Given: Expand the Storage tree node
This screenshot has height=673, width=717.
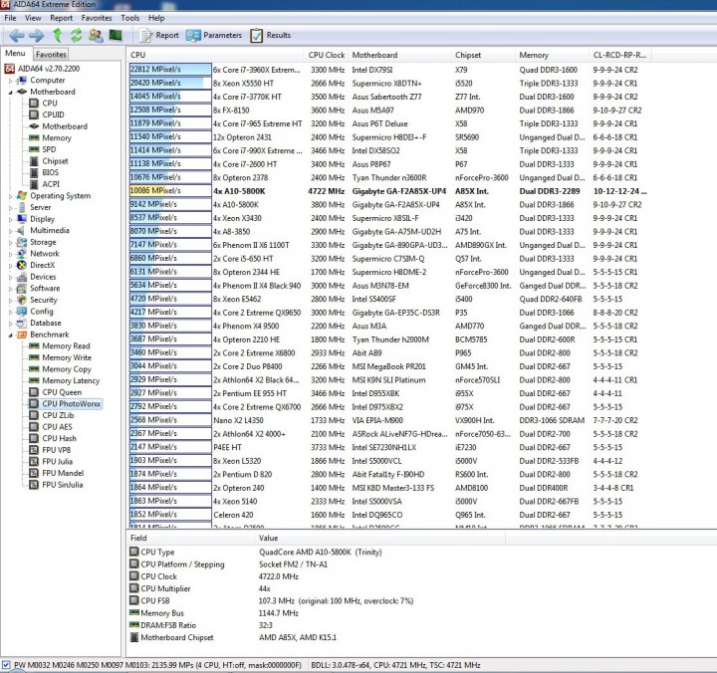Looking at the screenshot, I should coord(11,243).
